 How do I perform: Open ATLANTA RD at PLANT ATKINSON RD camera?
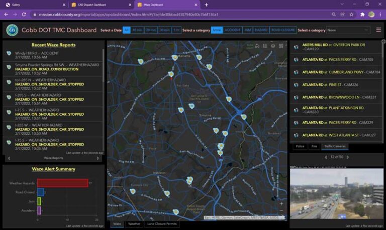(336, 110)
